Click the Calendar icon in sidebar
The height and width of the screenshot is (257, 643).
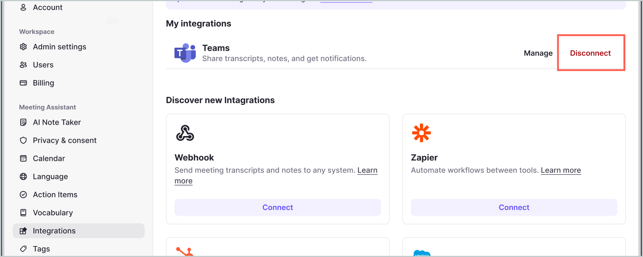[x=23, y=158]
